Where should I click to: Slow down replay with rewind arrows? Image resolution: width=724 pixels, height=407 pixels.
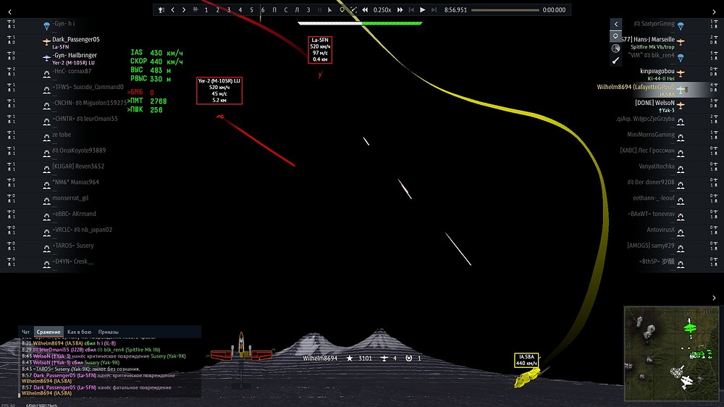365,9
